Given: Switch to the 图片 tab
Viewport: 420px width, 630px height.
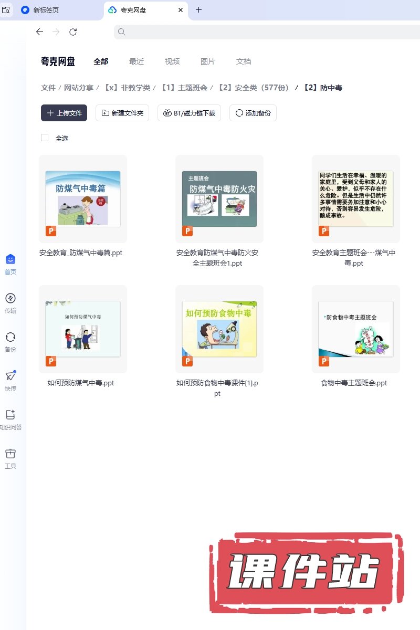Looking at the screenshot, I should pyautogui.click(x=208, y=61).
